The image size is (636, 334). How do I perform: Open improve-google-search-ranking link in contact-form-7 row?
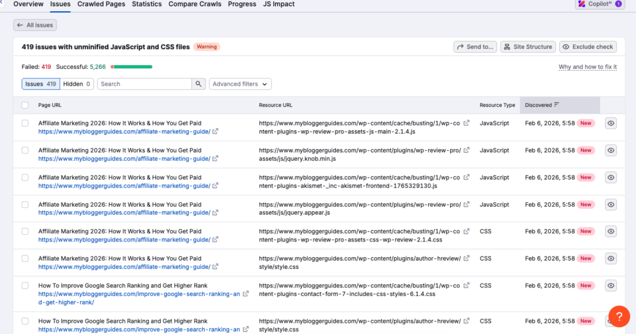tap(139, 299)
